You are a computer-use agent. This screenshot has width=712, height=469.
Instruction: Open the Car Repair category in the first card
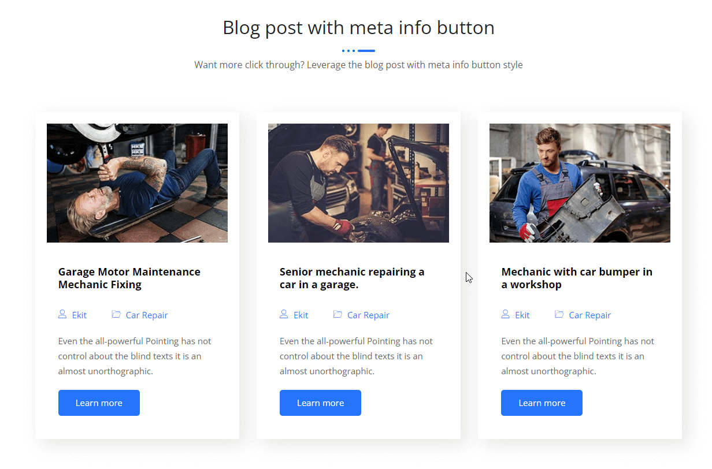[x=147, y=315]
